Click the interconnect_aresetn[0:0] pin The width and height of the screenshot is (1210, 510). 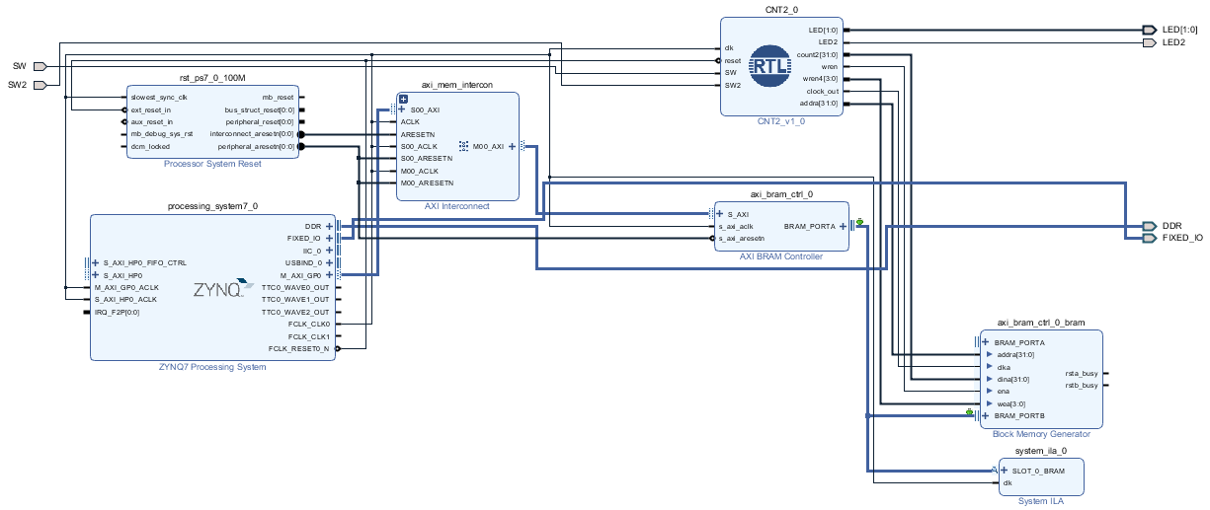[x=252, y=133]
